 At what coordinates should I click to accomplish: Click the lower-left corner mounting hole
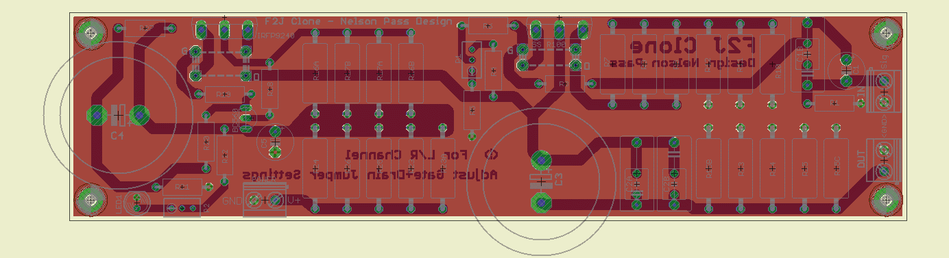point(91,201)
